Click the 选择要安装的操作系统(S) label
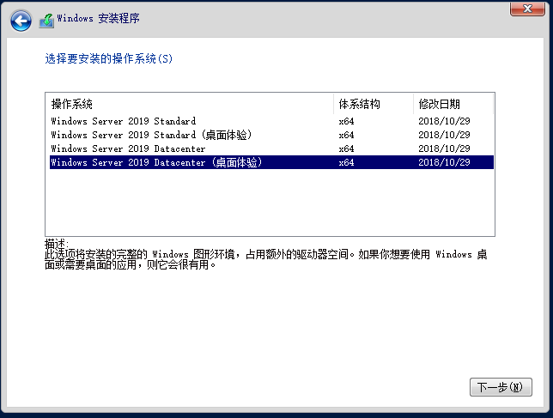553x418 pixels. (x=109, y=59)
